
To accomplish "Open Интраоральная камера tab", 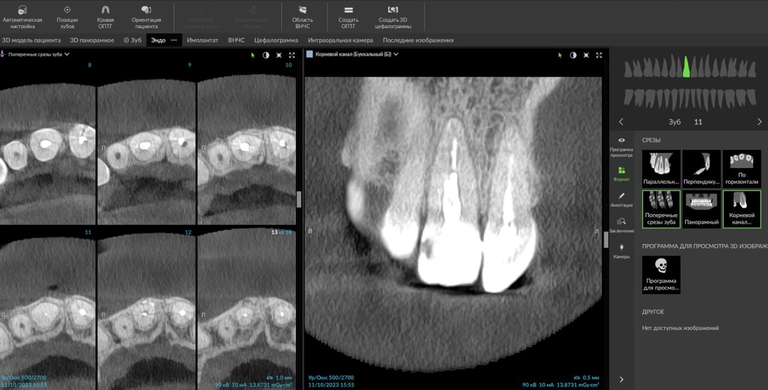I will pyautogui.click(x=340, y=40).
